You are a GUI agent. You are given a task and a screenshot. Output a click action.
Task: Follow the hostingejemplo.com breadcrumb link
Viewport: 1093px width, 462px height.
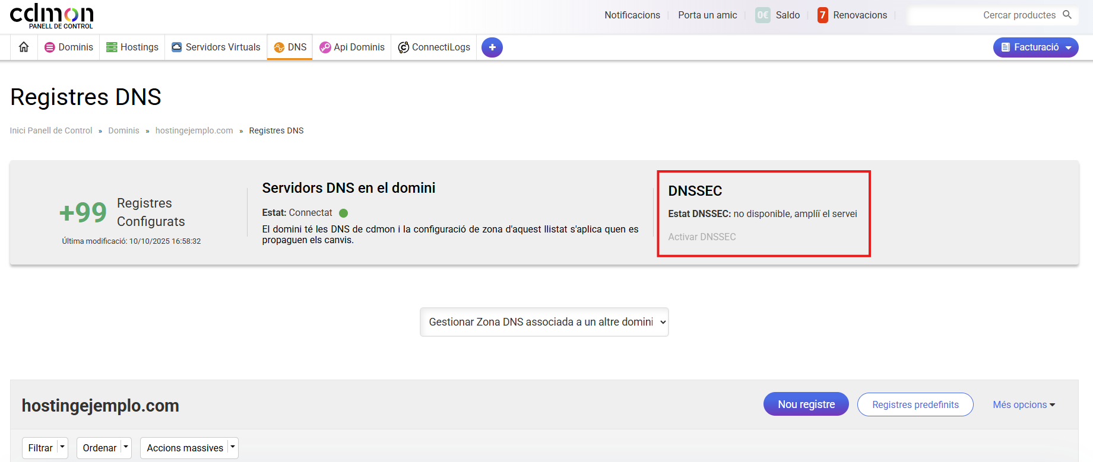pos(194,130)
